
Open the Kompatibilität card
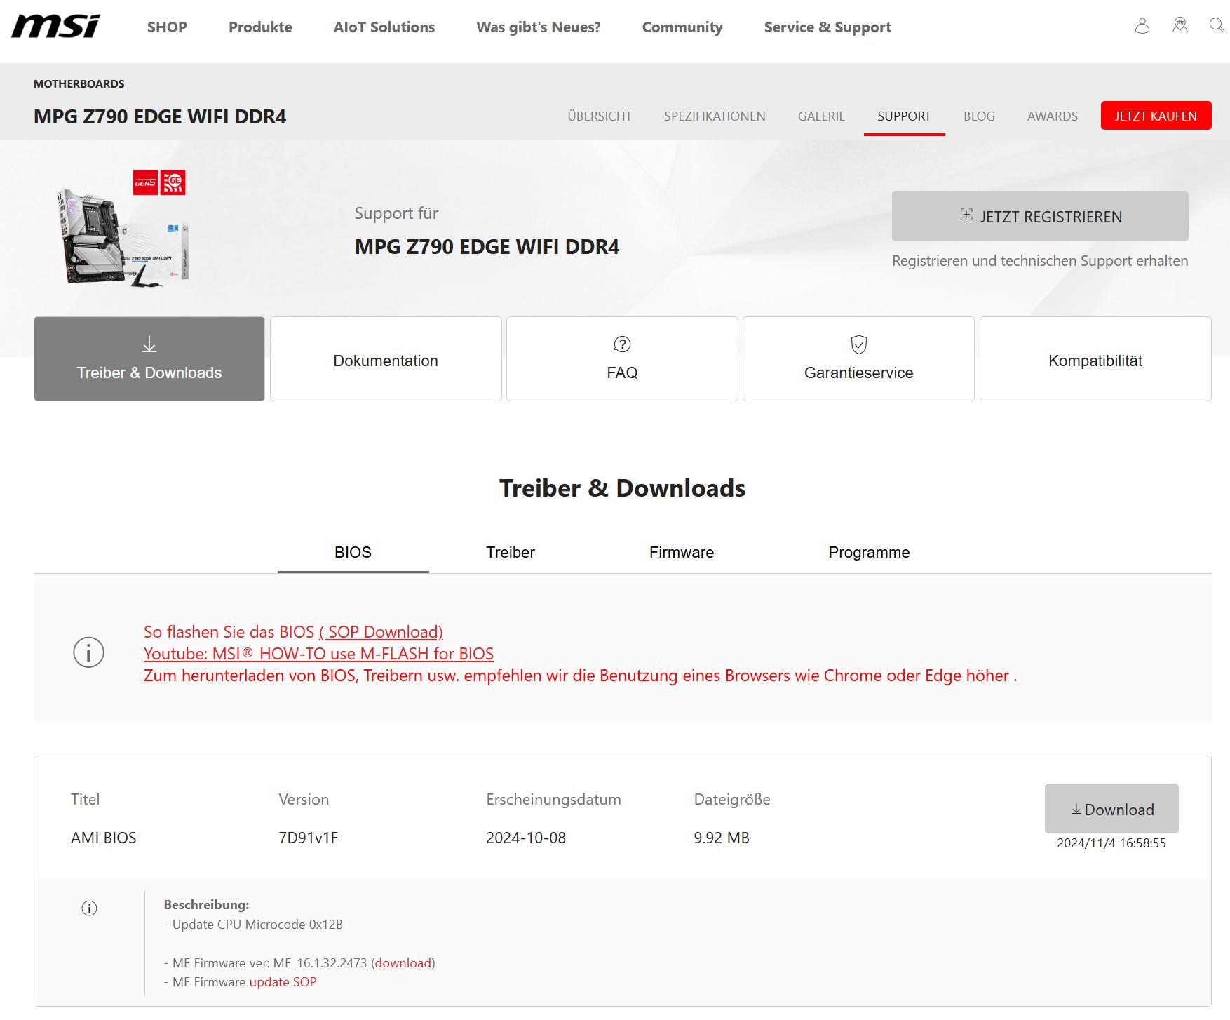[1095, 358]
